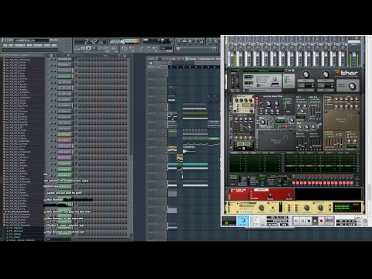Click the Reason transport play button
The width and height of the screenshot is (372, 279).
click(315, 221)
